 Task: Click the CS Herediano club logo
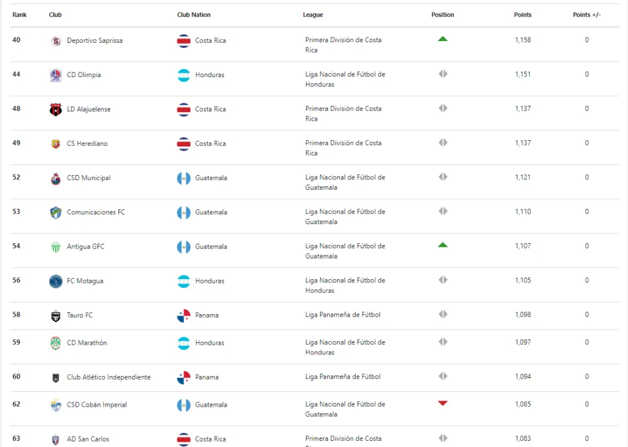coord(56,144)
